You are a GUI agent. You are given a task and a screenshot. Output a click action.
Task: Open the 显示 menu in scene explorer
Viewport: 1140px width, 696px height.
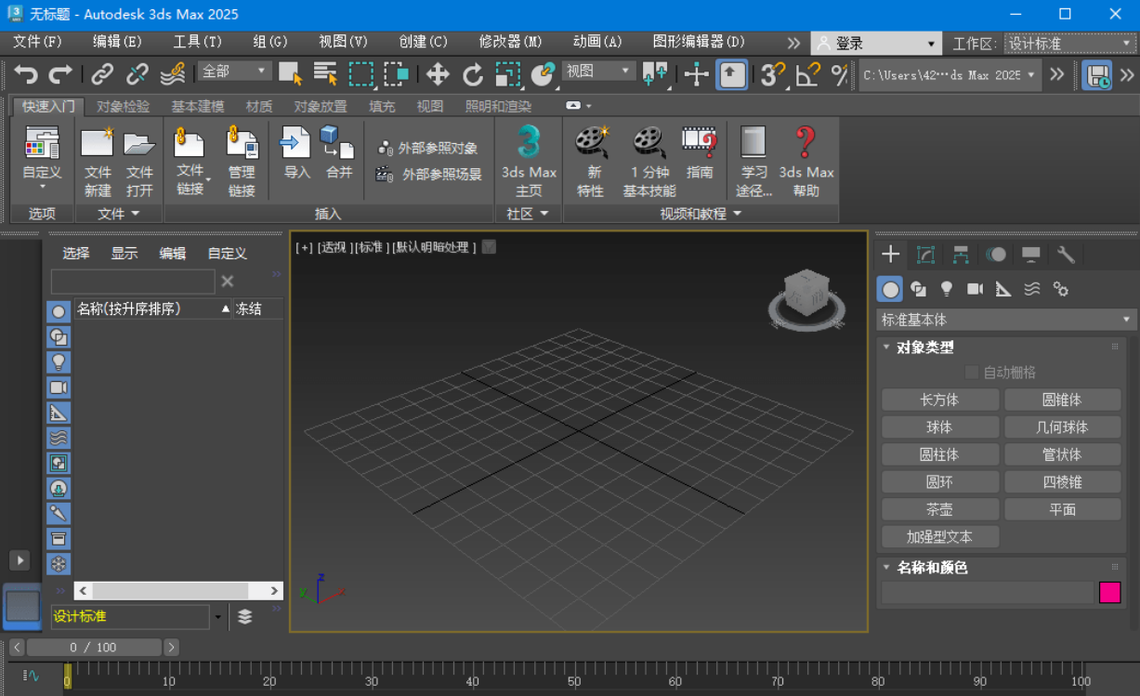(x=124, y=253)
